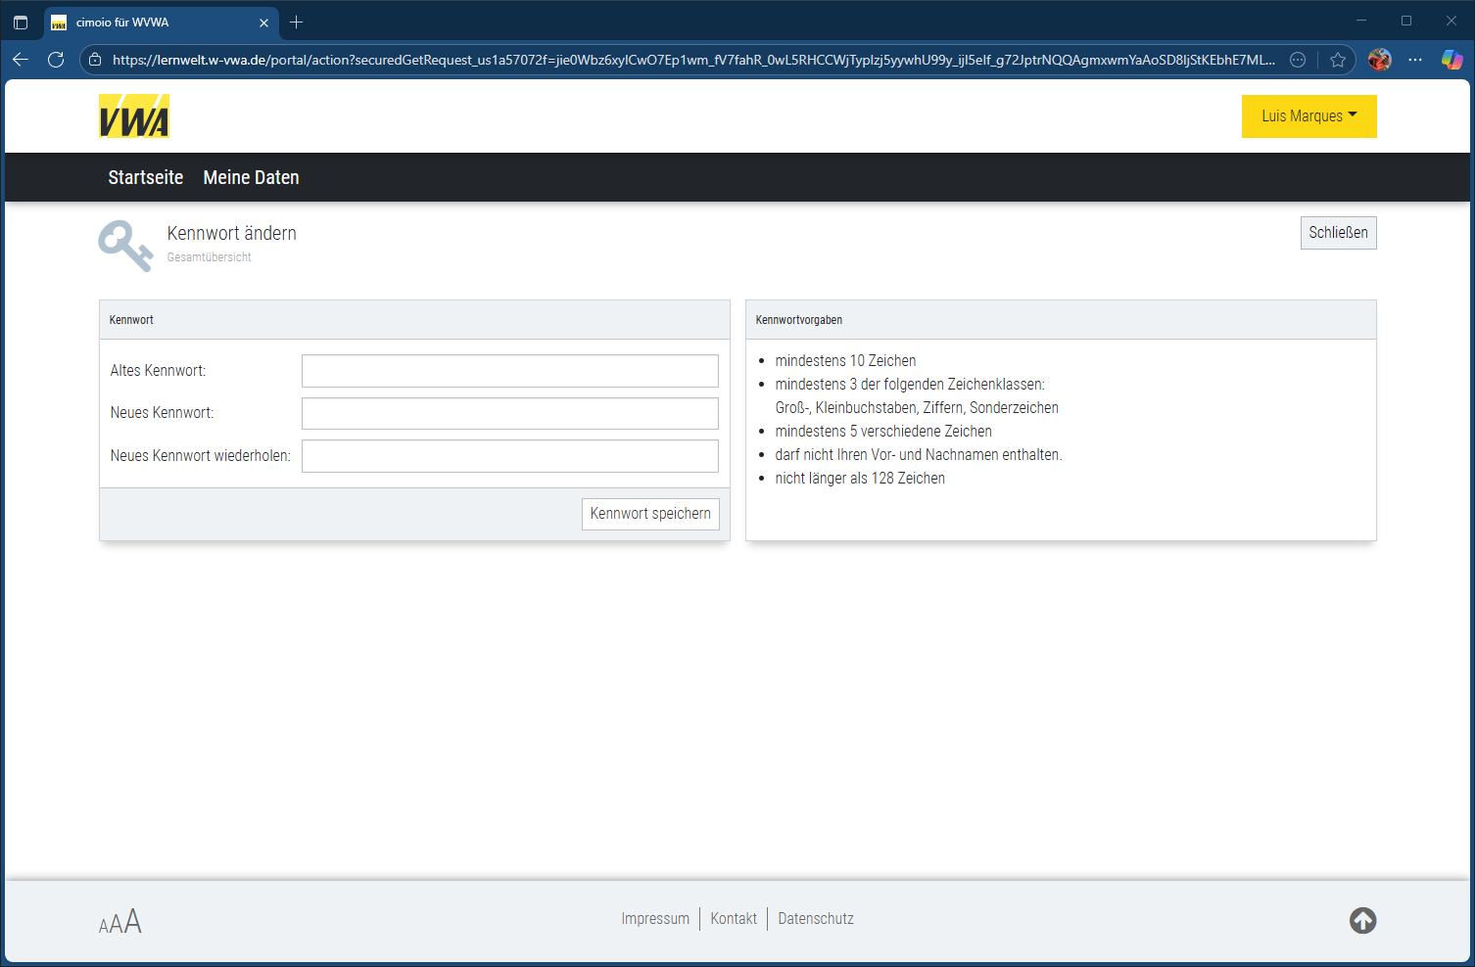Image resolution: width=1475 pixels, height=967 pixels.
Task: Open the Meine Daten menu item
Action: click(x=251, y=177)
